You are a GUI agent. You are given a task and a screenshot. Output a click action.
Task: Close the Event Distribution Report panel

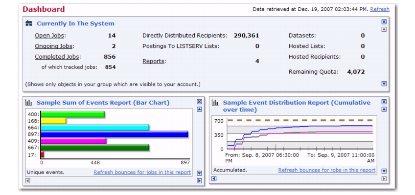(384, 102)
